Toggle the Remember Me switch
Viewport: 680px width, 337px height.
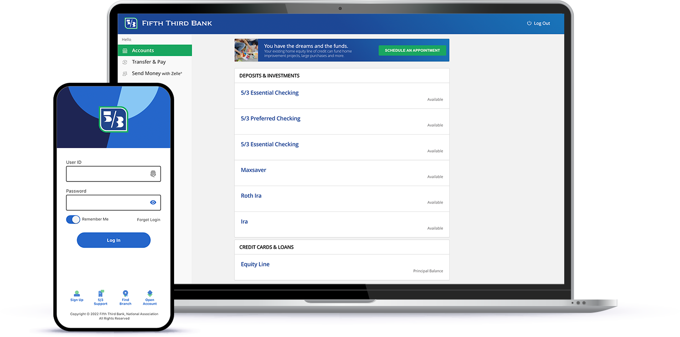click(73, 219)
